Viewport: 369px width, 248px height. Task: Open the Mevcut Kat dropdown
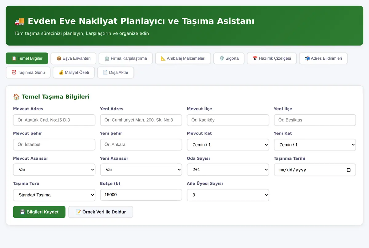228,145
